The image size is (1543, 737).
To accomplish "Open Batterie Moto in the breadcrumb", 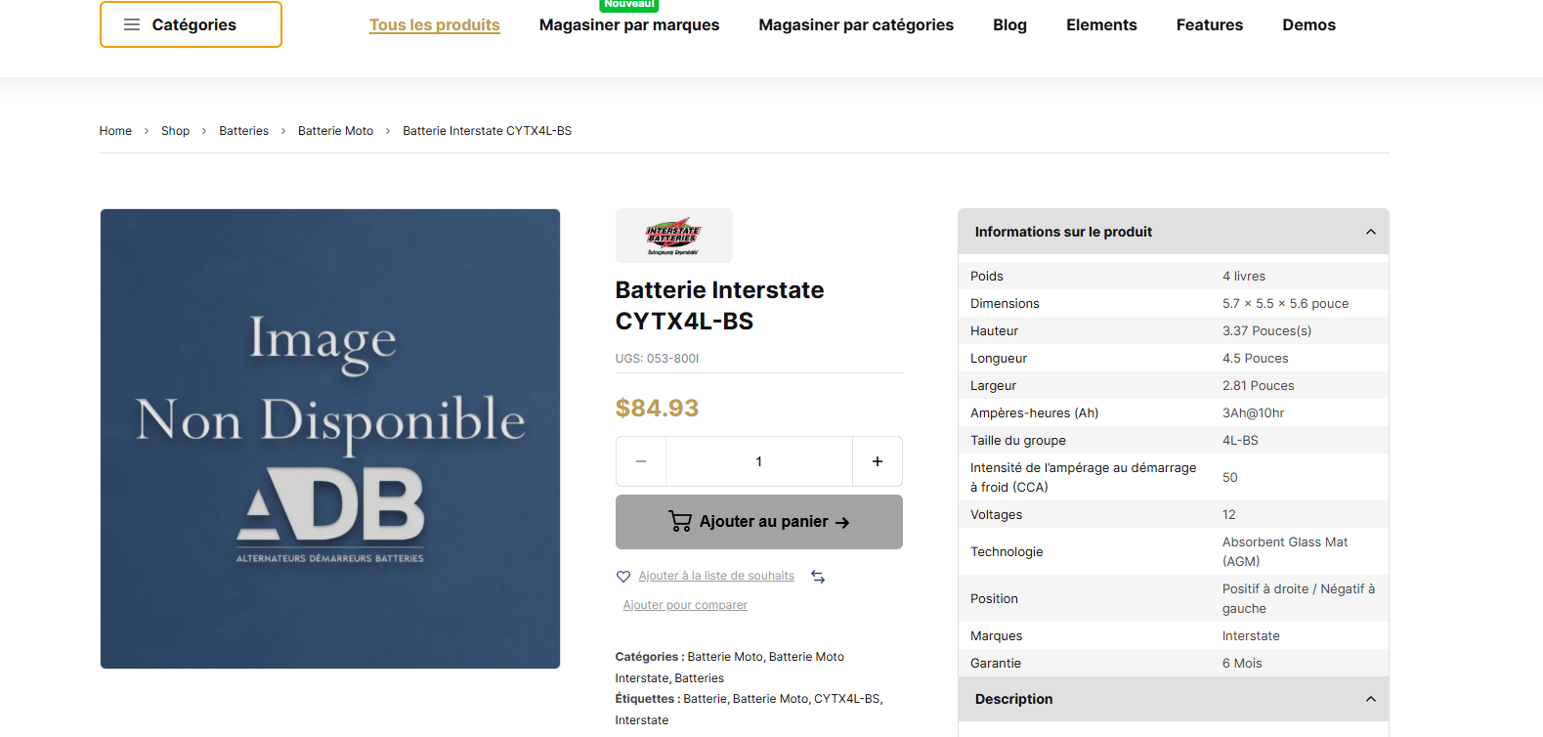I will pos(336,131).
